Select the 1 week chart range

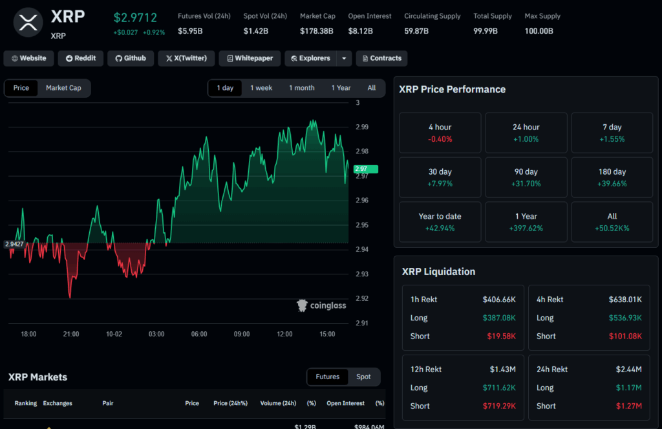261,88
